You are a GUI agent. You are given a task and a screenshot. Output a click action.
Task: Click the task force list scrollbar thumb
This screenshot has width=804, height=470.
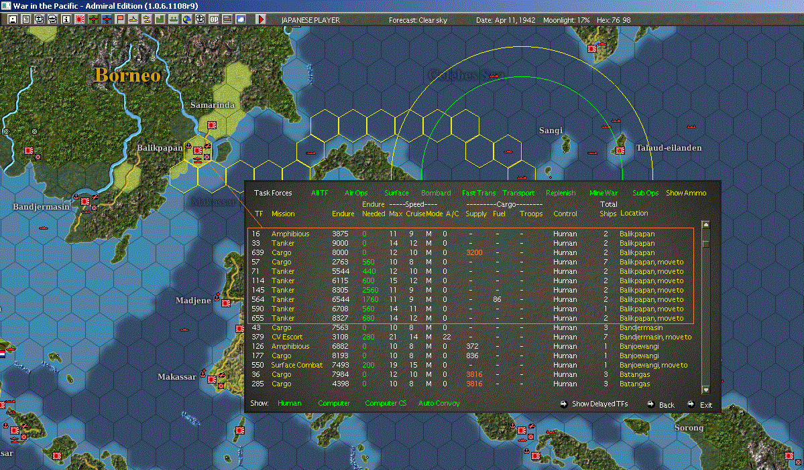click(705, 244)
